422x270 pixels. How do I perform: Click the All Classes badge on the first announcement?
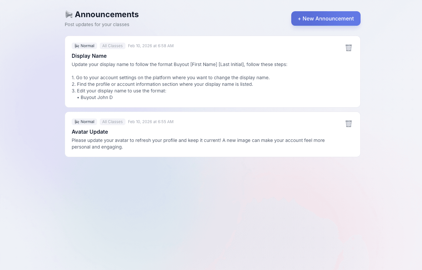pos(112,46)
